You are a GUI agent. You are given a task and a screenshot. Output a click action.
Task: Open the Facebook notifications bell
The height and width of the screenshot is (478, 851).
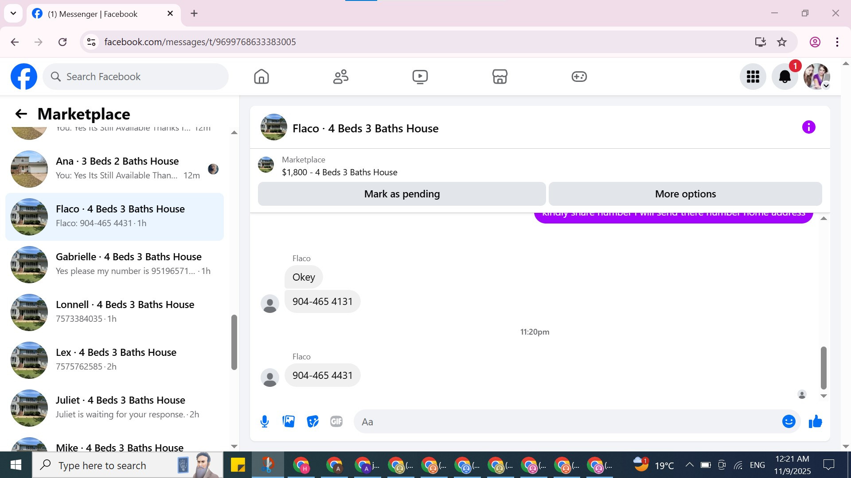pyautogui.click(x=785, y=77)
